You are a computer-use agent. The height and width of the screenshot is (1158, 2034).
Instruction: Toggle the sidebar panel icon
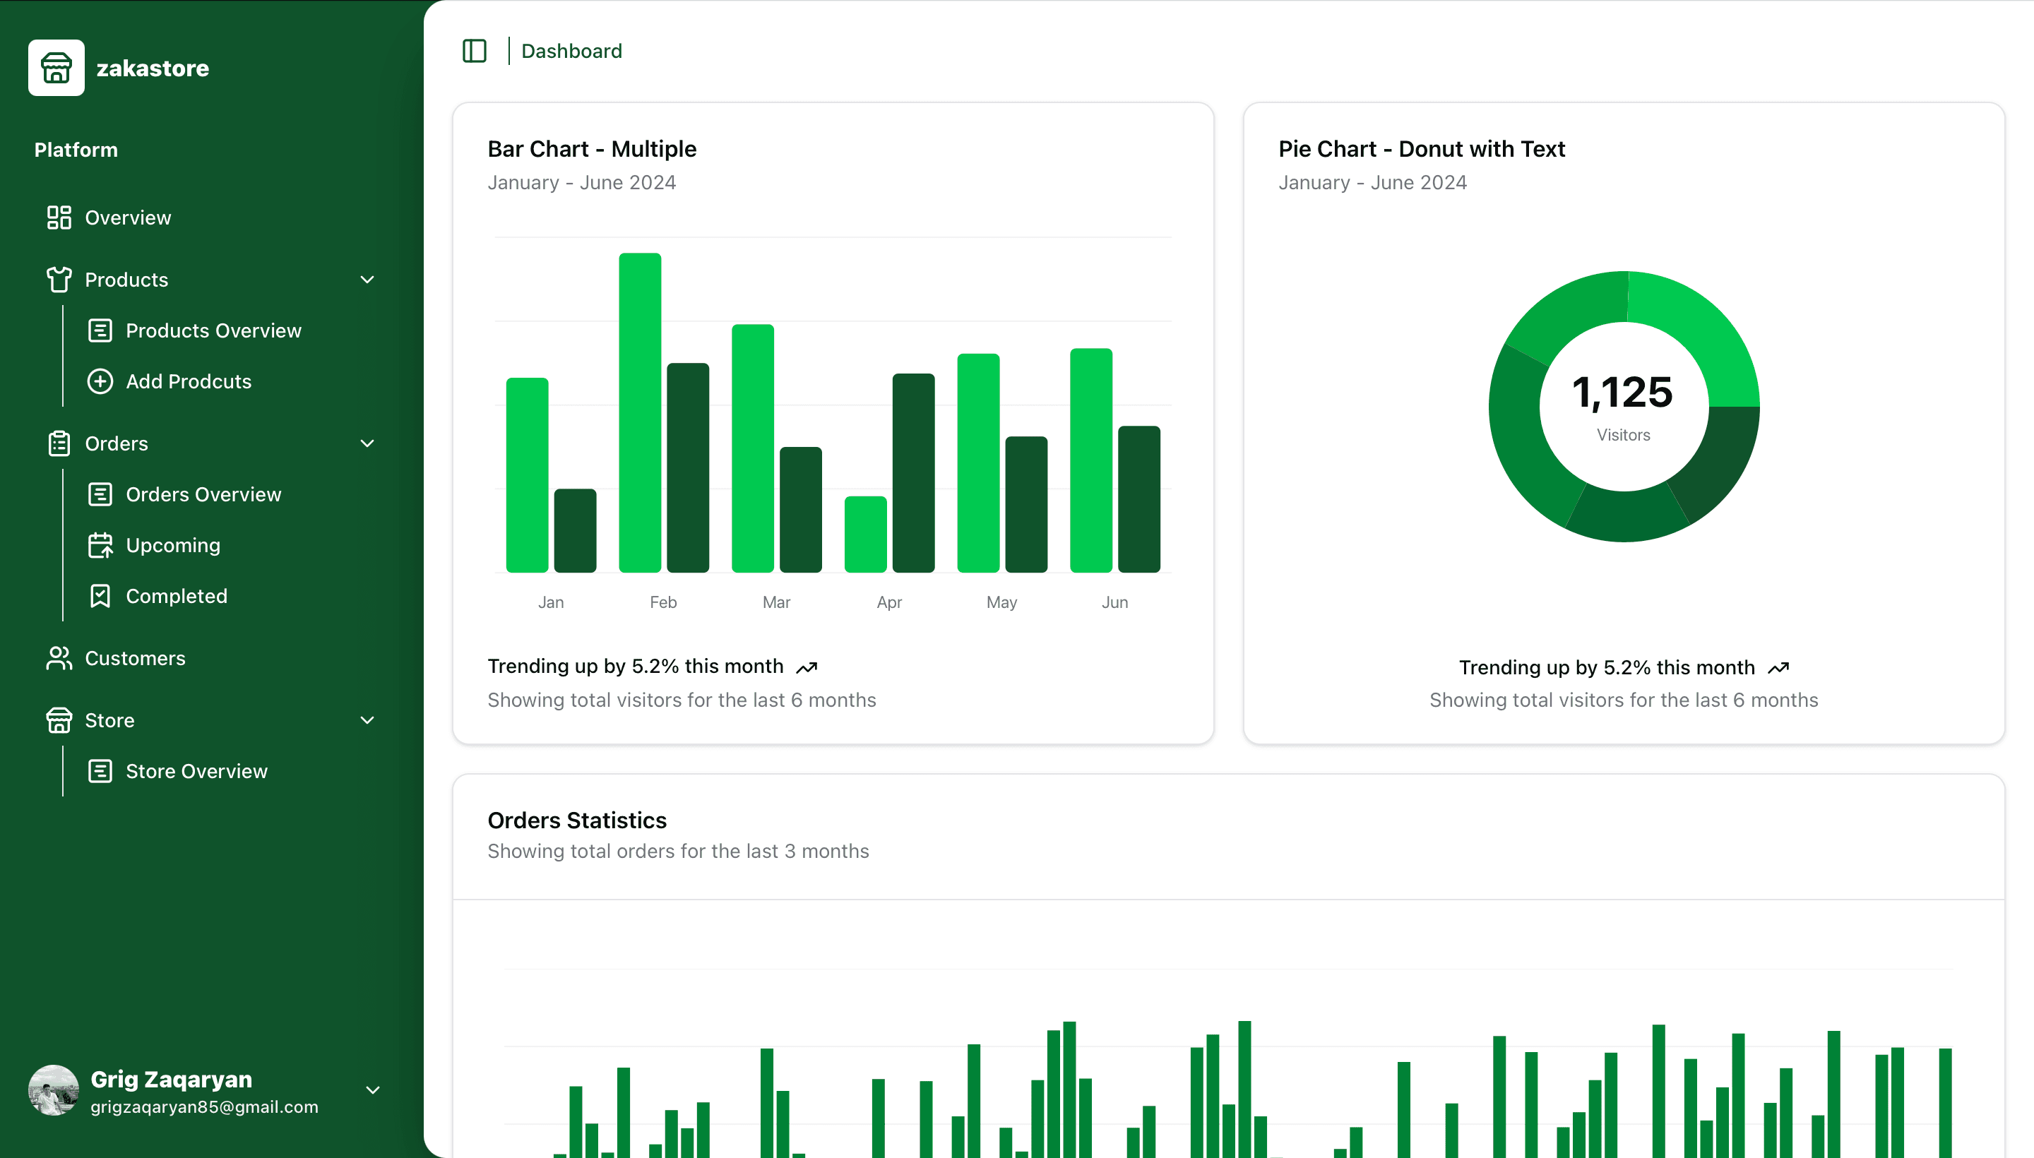(474, 51)
